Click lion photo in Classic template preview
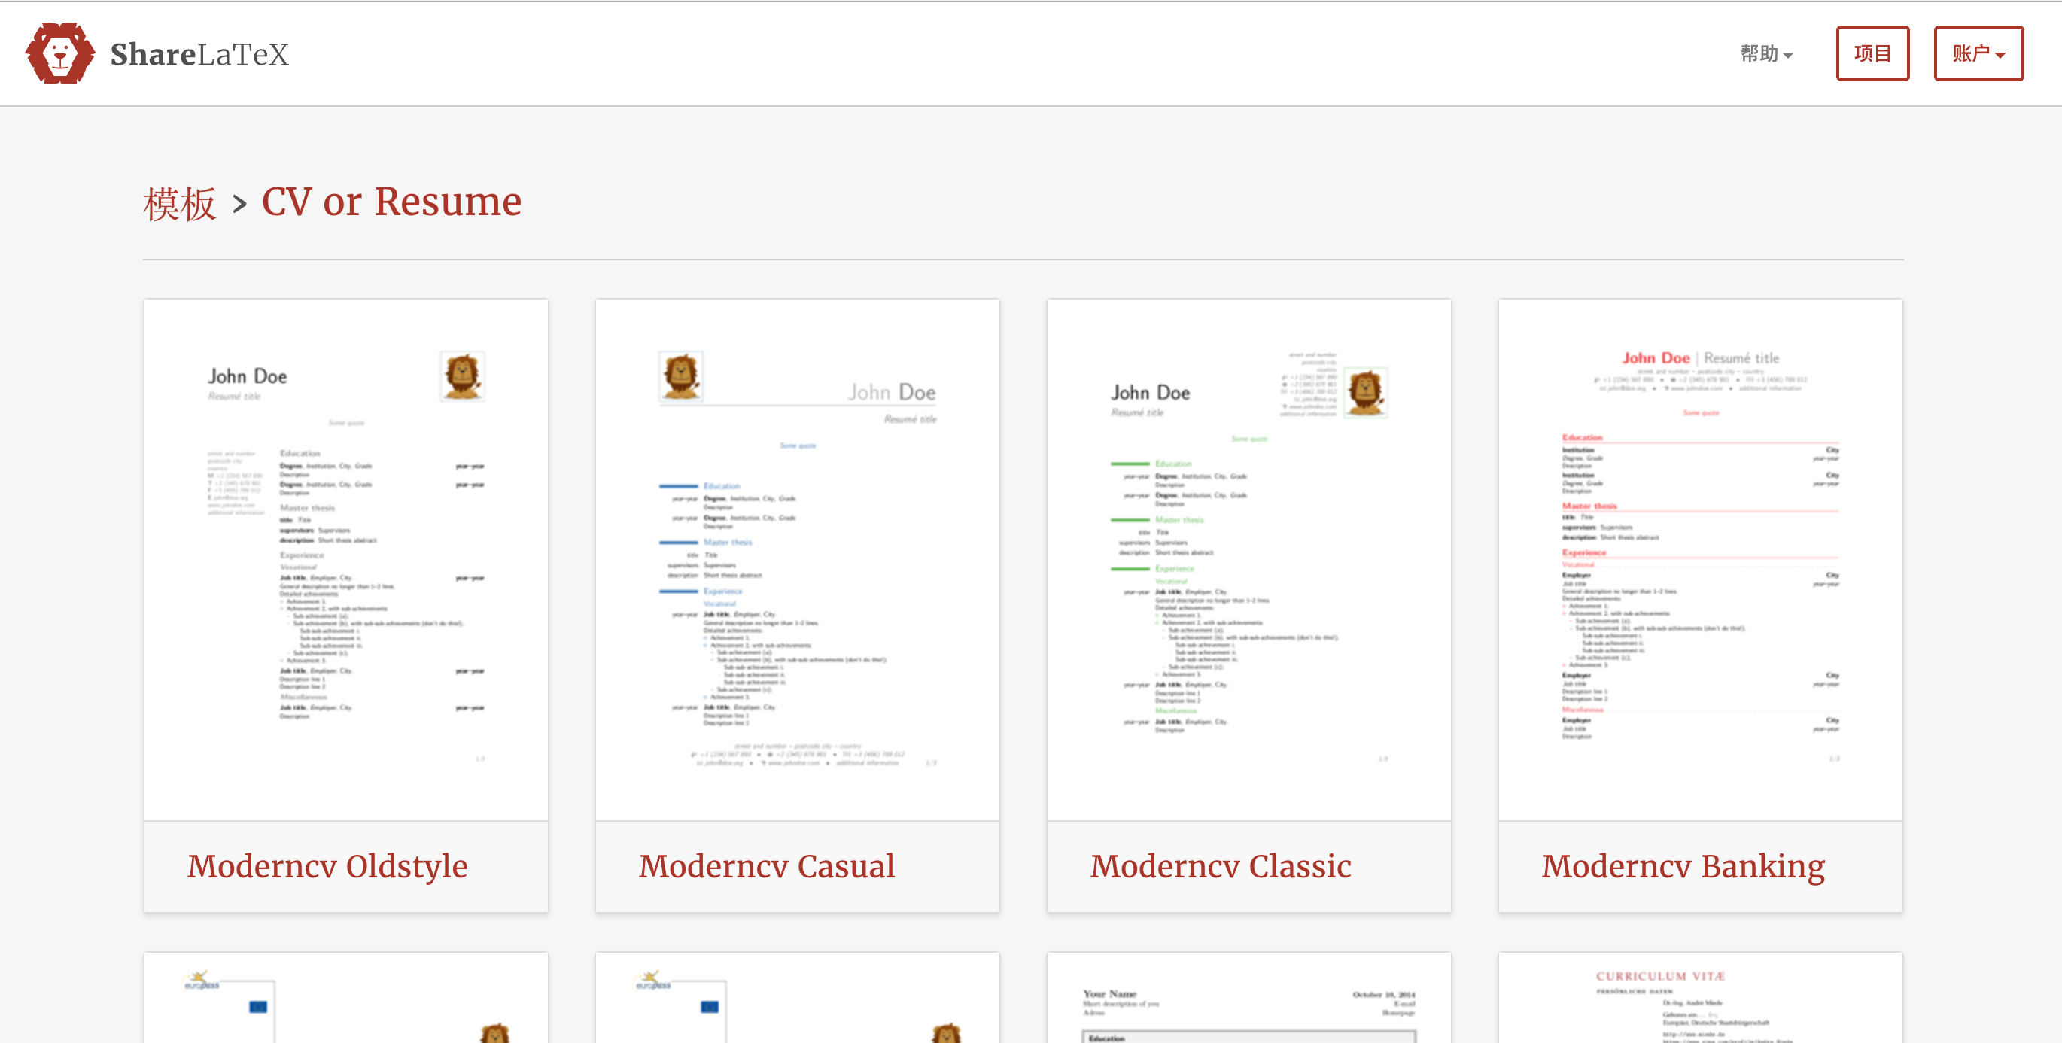 1365,392
